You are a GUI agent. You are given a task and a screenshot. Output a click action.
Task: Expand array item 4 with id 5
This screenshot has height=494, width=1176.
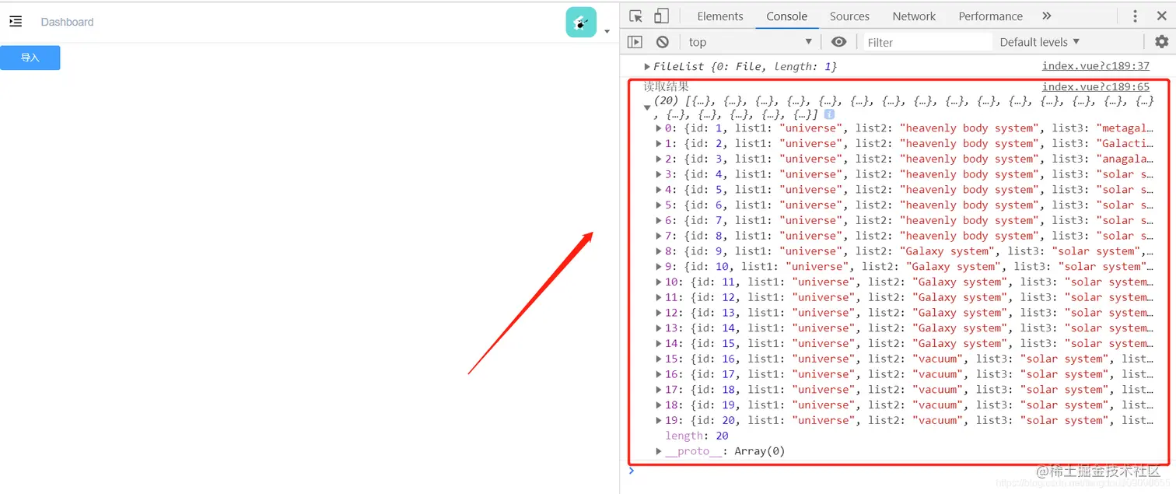[x=660, y=190]
